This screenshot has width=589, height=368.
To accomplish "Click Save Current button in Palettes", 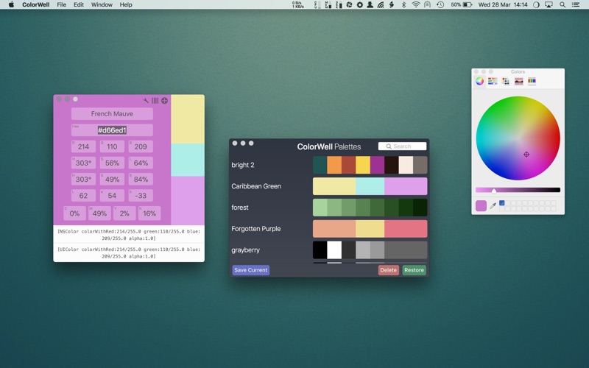I will tap(251, 270).
